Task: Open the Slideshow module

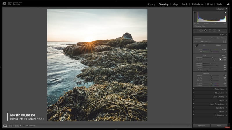Action: (x=197, y=4)
